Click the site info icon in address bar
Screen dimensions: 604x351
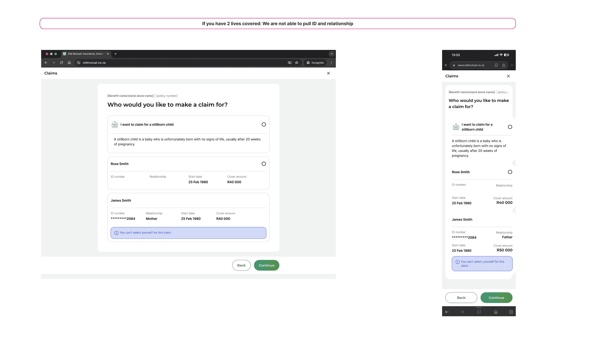coord(79,62)
